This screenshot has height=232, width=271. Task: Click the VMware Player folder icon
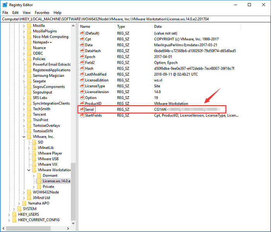click(x=34, y=153)
